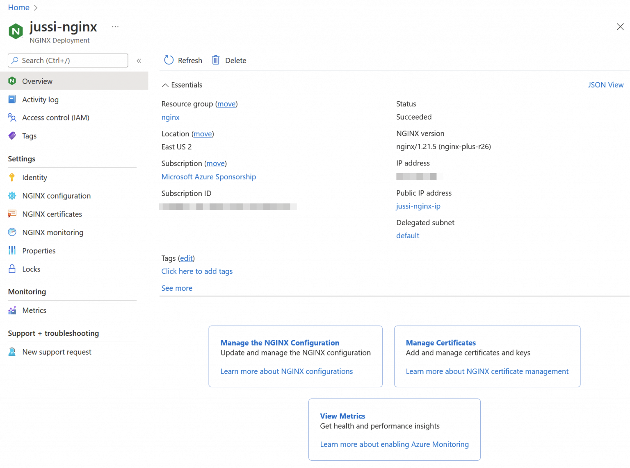Open the Overview menu item
The width and height of the screenshot is (630, 468).
tap(74, 81)
